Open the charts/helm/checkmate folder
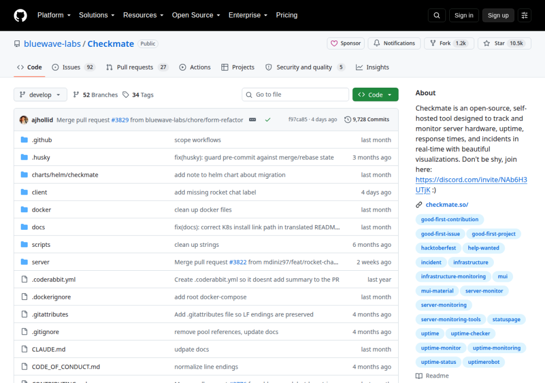Image resolution: width=545 pixels, height=383 pixels. click(65, 175)
